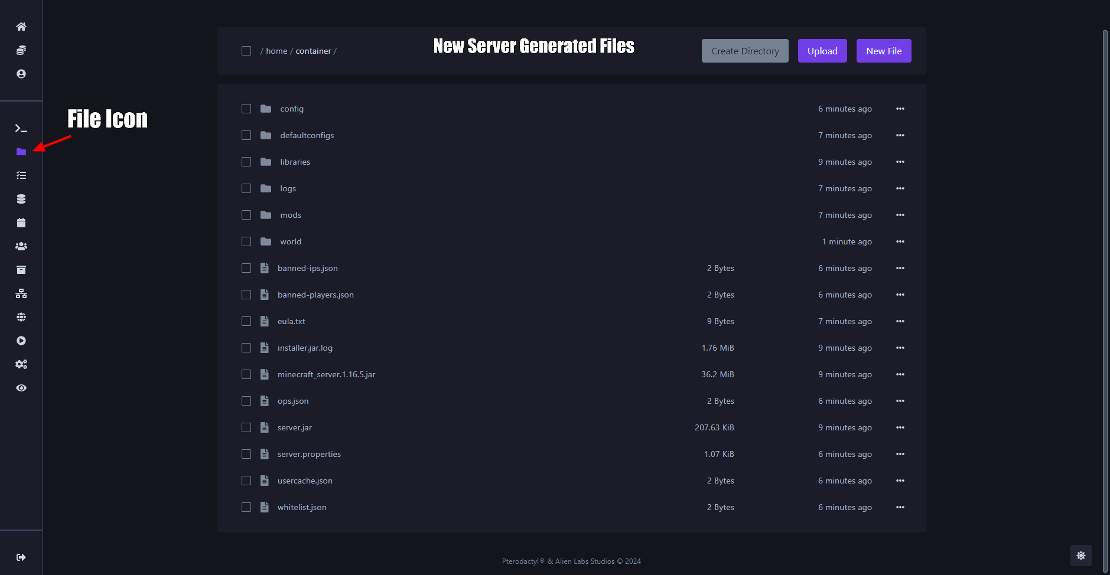Click the server.jar file icon

(x=265, y=427)
